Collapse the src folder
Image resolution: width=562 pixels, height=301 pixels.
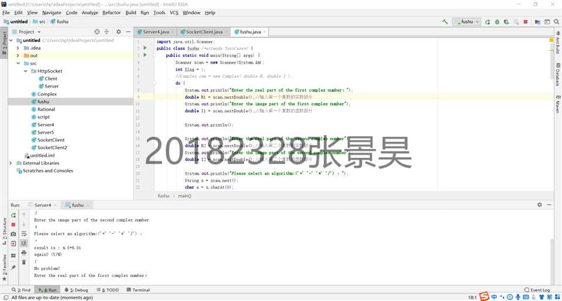[18, 63]
